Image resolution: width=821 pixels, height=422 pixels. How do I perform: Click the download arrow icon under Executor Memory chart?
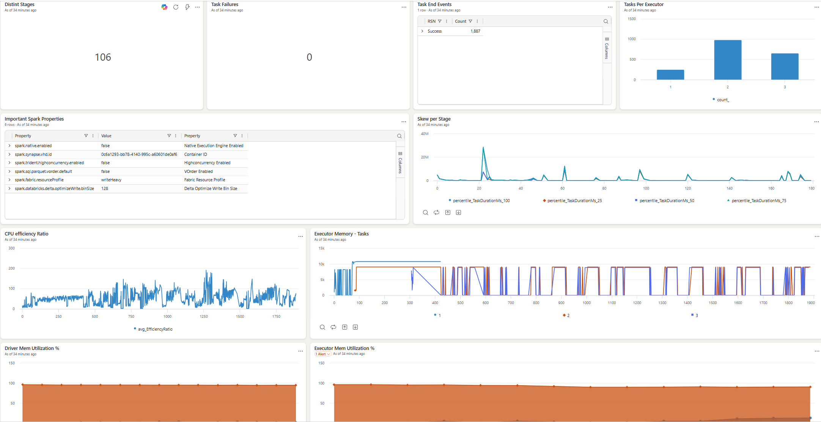pyautogui.click(x=355, y=327)
